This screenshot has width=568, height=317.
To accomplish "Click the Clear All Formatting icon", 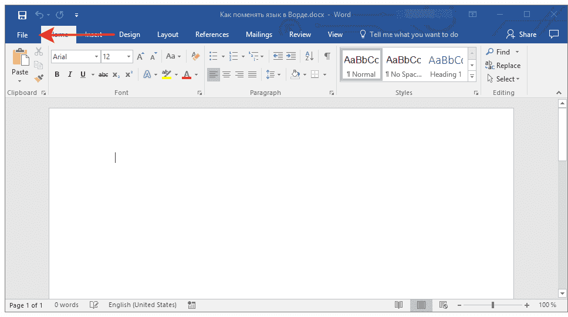I will pos(195,57).
